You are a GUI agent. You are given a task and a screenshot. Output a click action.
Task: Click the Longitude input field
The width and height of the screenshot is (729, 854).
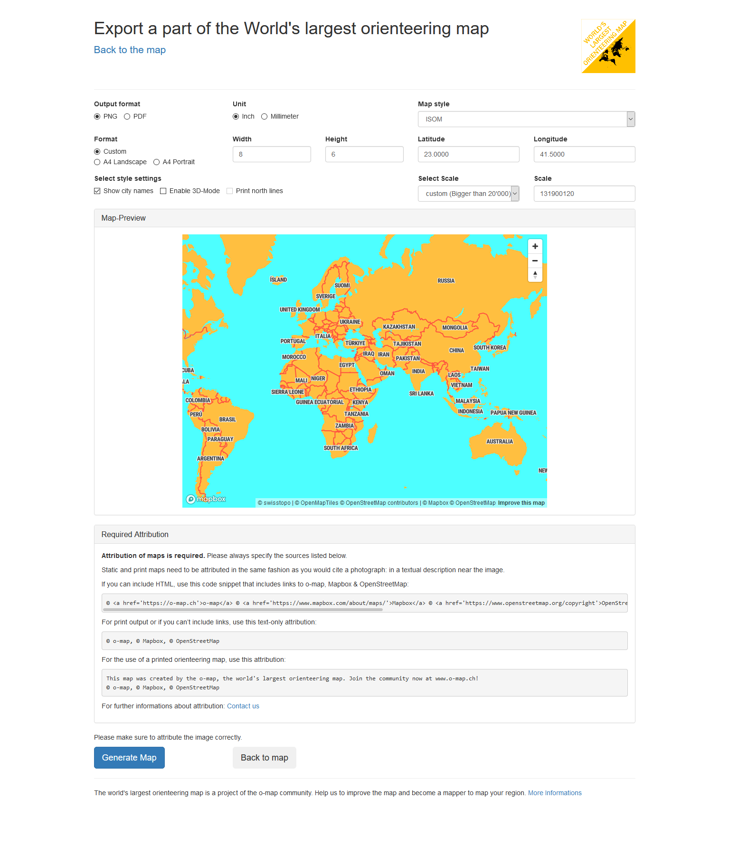coord(584,154)
